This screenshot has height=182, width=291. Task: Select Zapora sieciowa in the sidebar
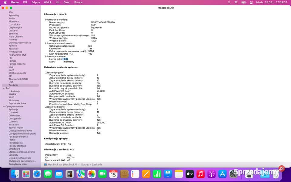pos(17,103)
